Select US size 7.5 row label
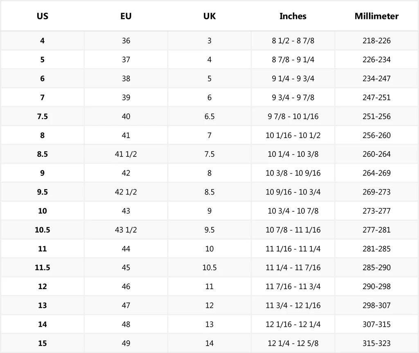419x353 pixels. point(43,116)
